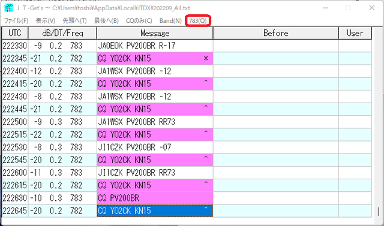Click the User cell in 222645 row
The image size is (384, 226).
point(355,211)
